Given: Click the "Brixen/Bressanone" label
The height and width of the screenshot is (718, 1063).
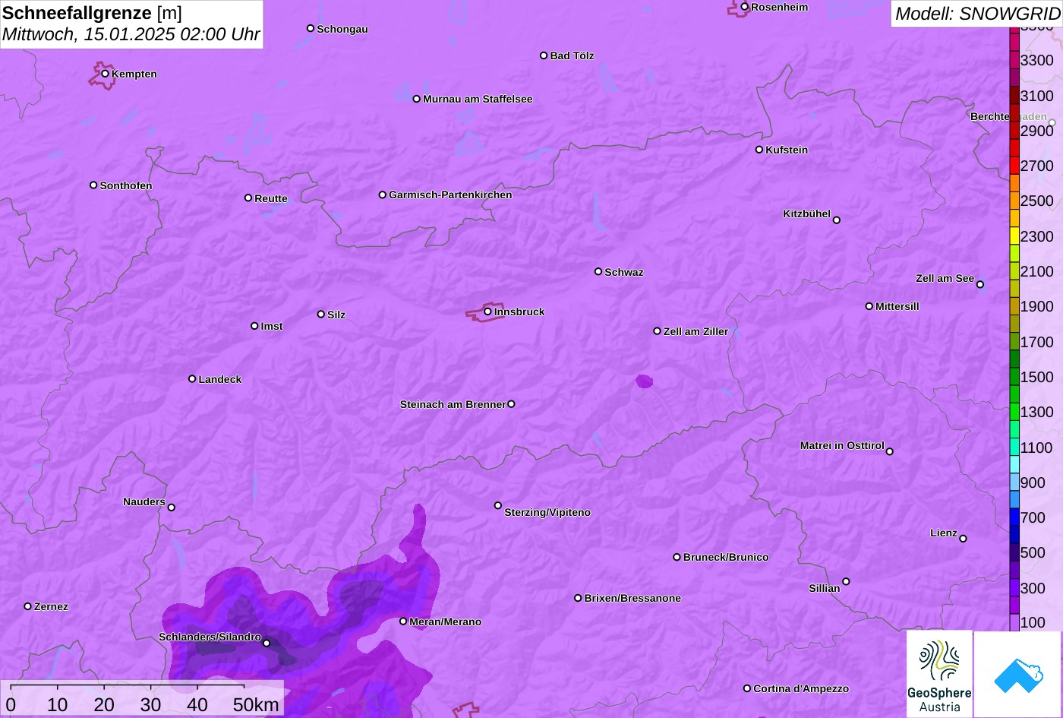Looking at the screenshot, I should (x=632, y=598).
